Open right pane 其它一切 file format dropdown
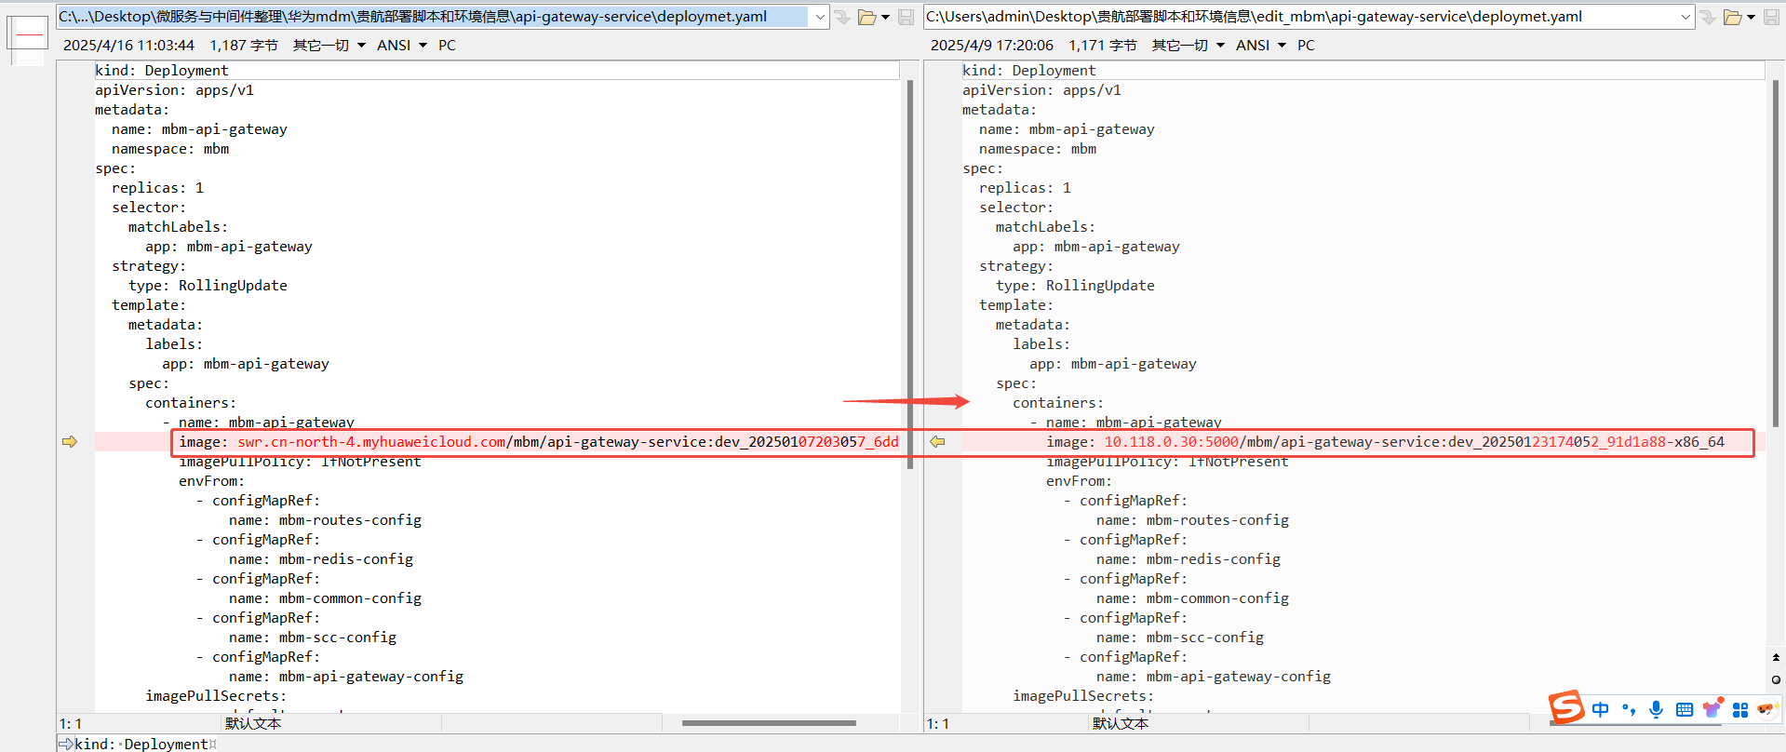 point(1188,45)
